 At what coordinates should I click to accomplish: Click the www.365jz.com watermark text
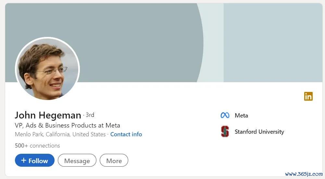click(x=304, y=174)
